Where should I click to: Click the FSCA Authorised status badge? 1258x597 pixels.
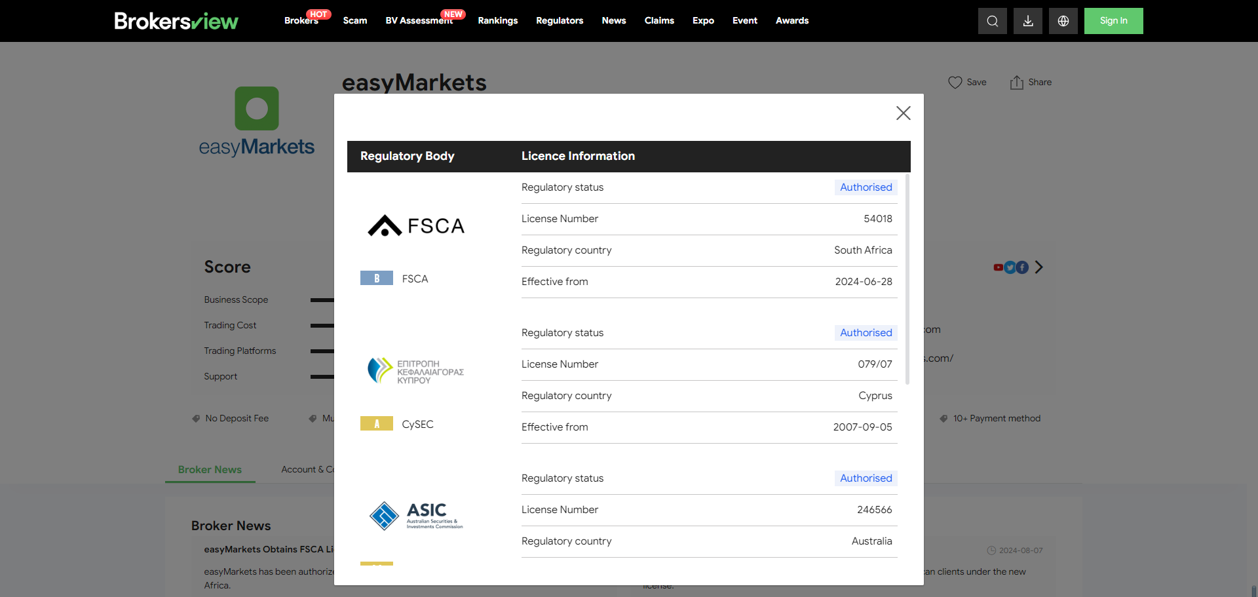pyautogui.click(x=866, y=187)
